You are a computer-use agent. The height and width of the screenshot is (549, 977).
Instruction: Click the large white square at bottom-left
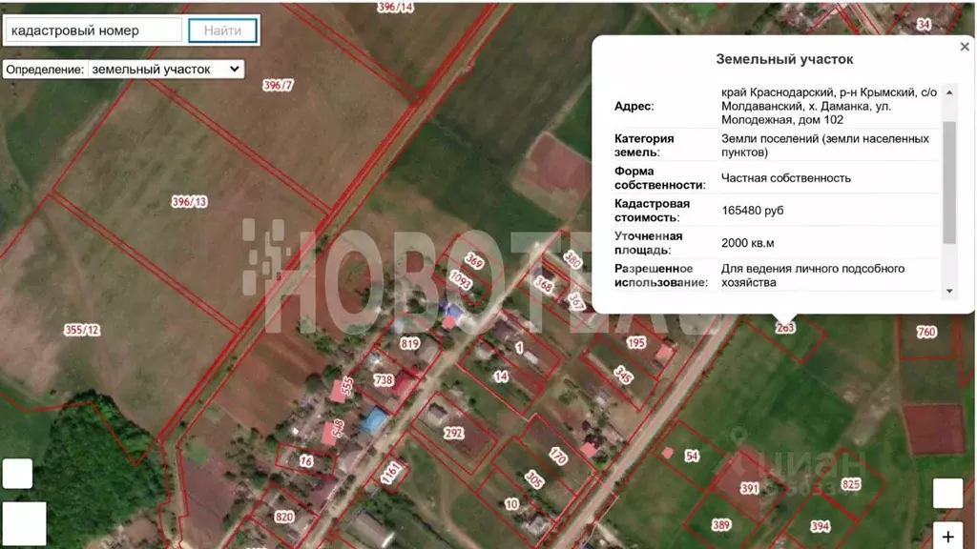click(24, 523)
